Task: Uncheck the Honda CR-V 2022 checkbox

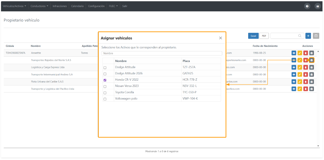Action: (x=105, y=80)
